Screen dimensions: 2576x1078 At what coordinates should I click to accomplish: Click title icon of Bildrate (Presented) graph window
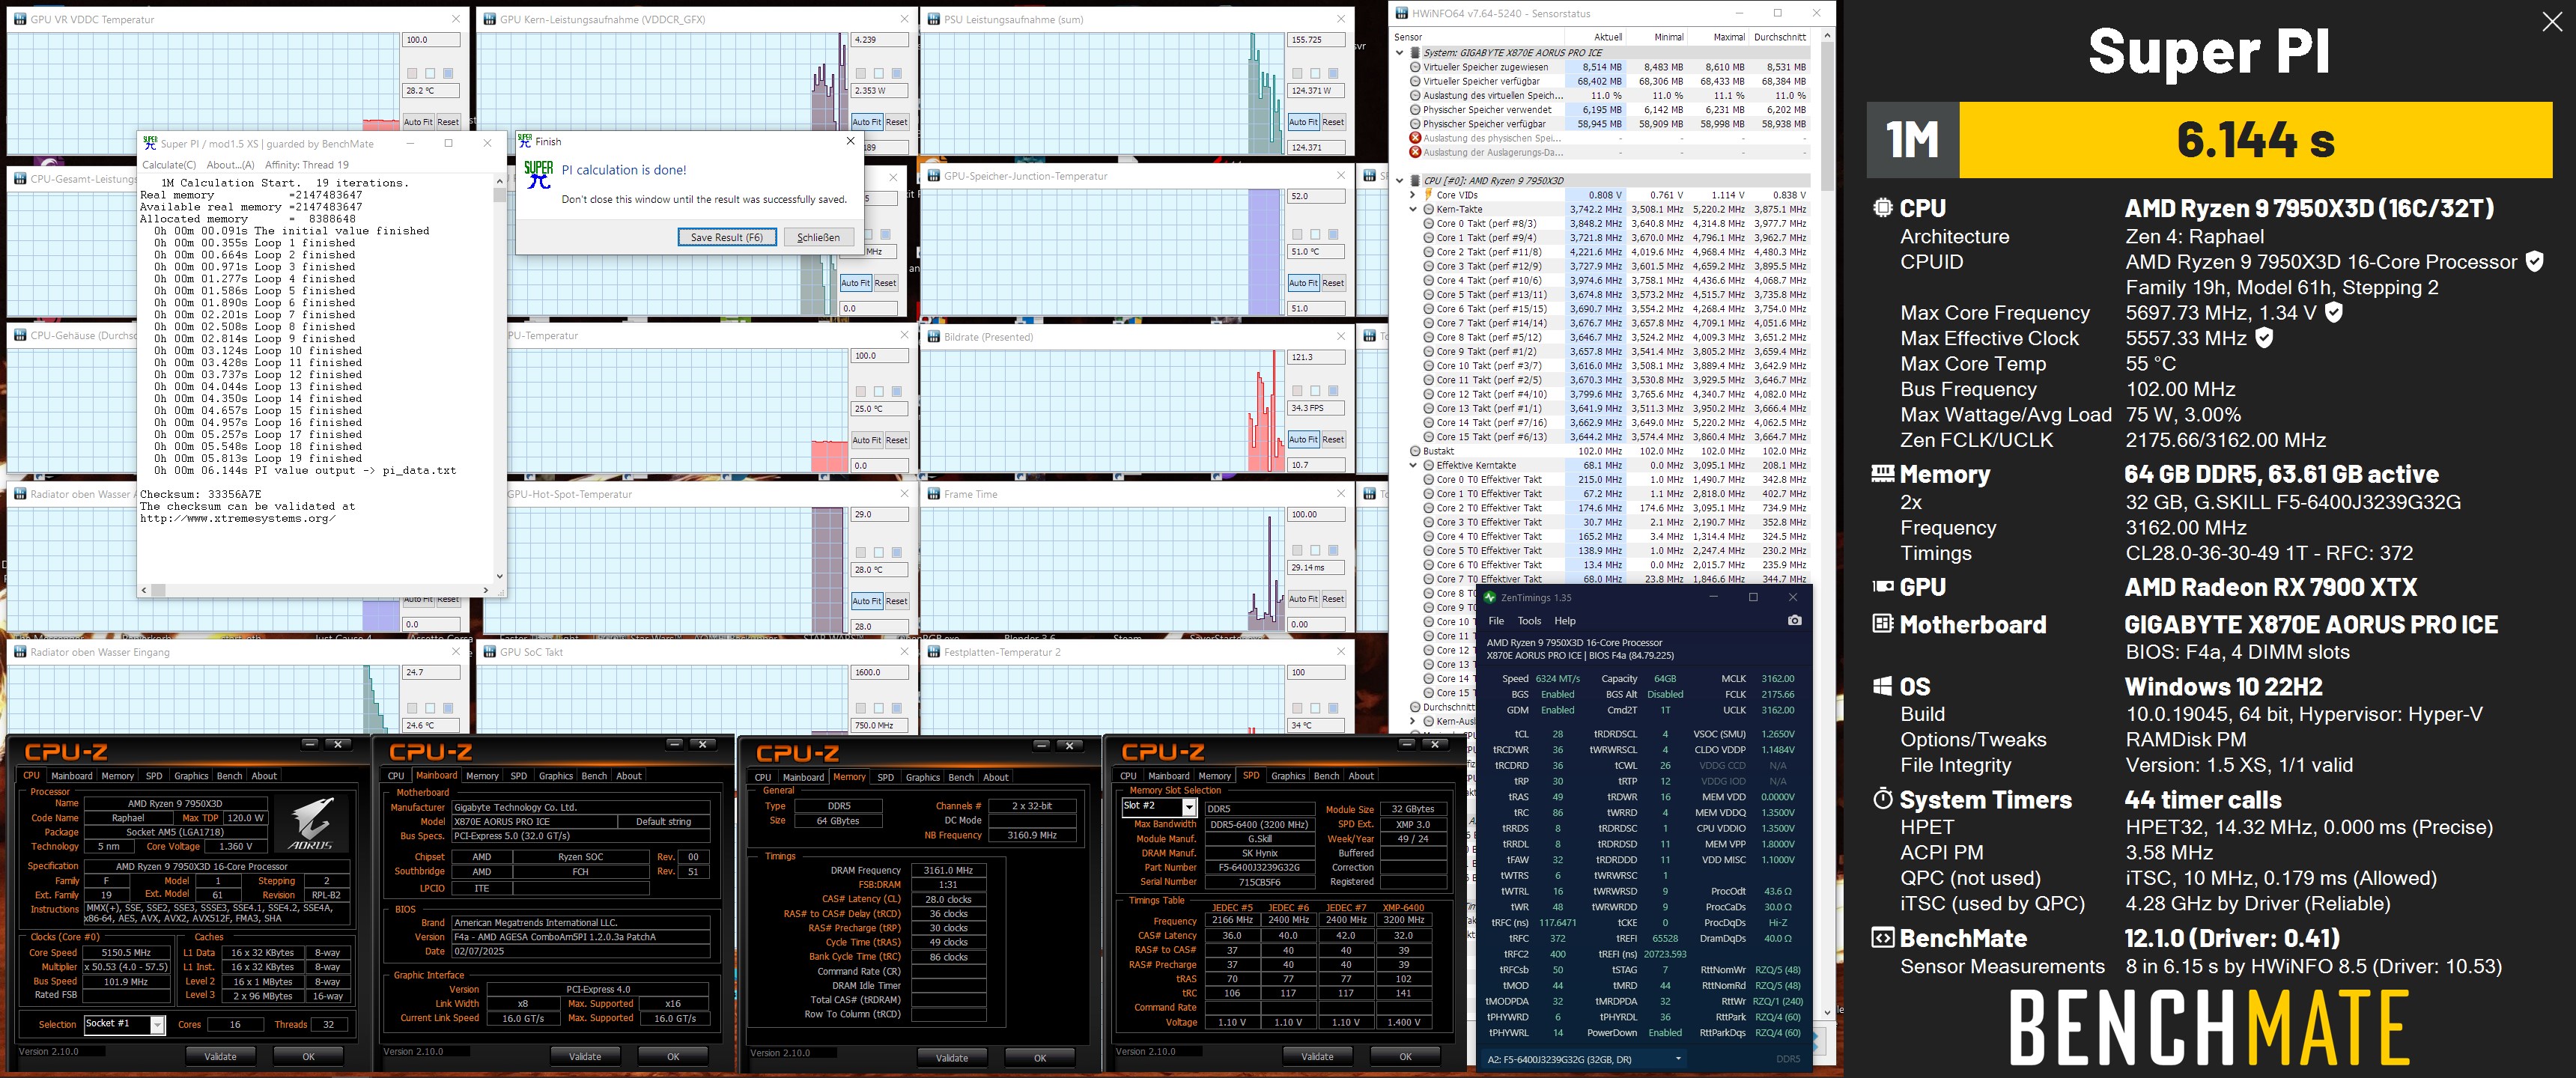pos(933,337)
